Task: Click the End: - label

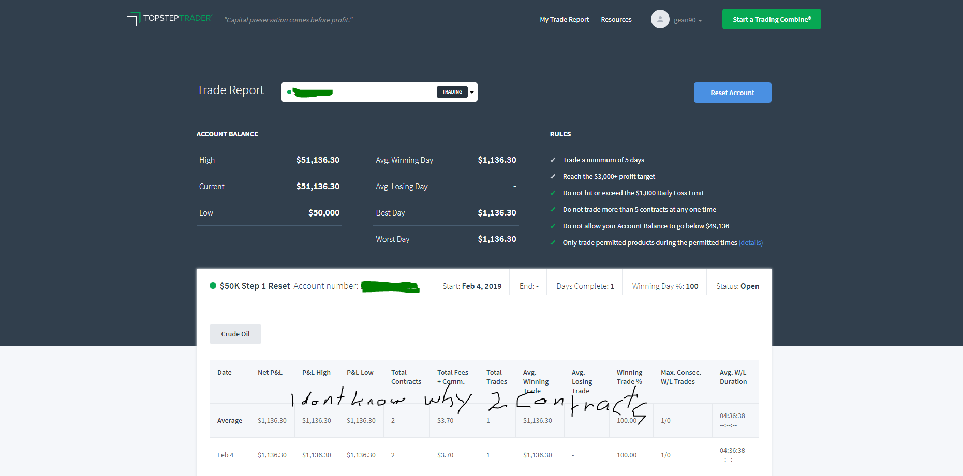Action: 529,286
